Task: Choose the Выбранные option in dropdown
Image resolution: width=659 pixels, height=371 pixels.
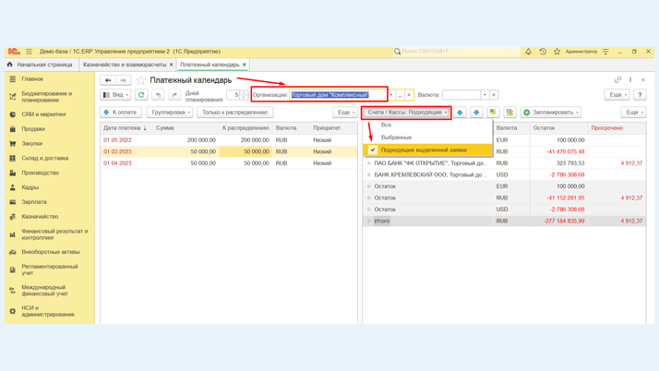Action: pyautogui.click(x=396, y=137)
